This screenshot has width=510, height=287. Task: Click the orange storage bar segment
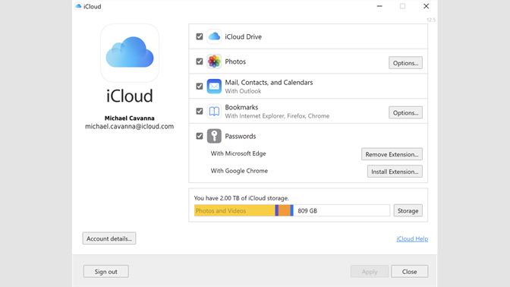click(285, 210)
